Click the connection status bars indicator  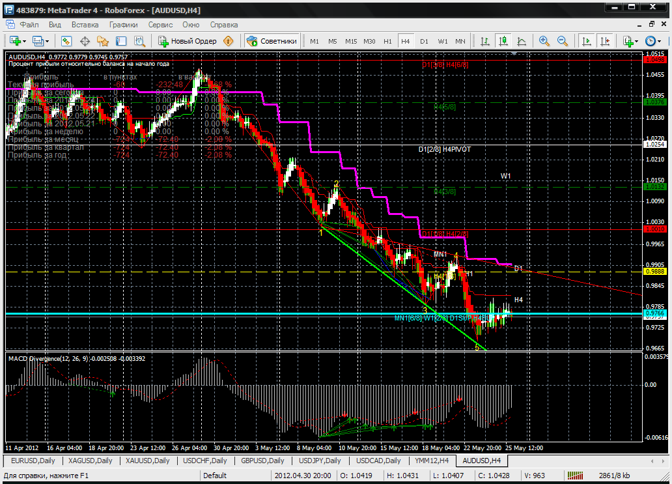(576, 476)
